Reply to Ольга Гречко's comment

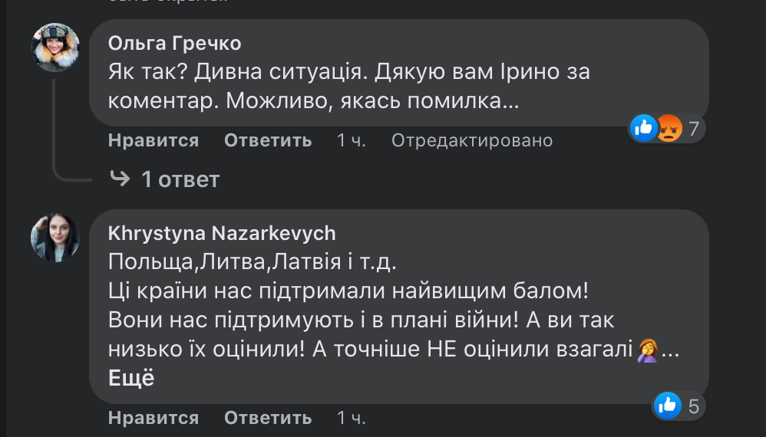tap(268, 140)
